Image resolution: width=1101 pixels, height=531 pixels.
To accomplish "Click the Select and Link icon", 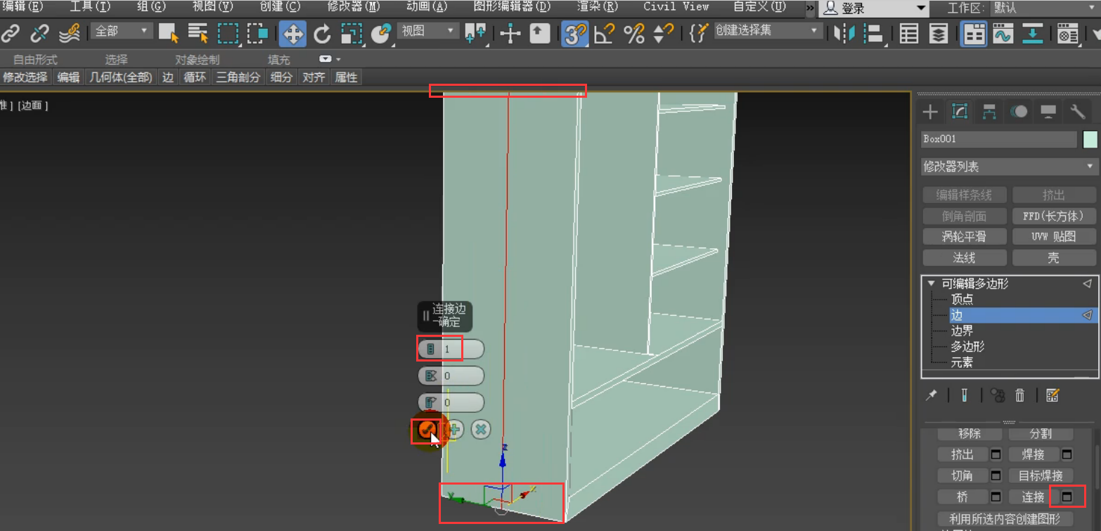I will (11, 33).
